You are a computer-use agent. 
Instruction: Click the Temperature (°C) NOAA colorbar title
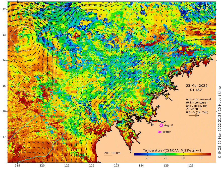tap(172, 150)
